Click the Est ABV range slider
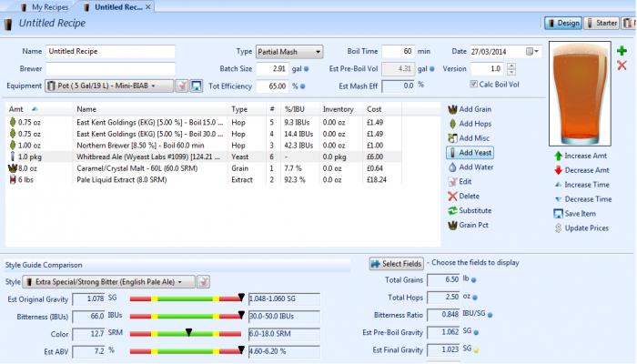The image size is (637, 364). [x=186, y=351]
